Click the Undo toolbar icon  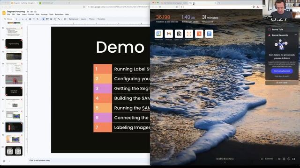pos(22,19)
